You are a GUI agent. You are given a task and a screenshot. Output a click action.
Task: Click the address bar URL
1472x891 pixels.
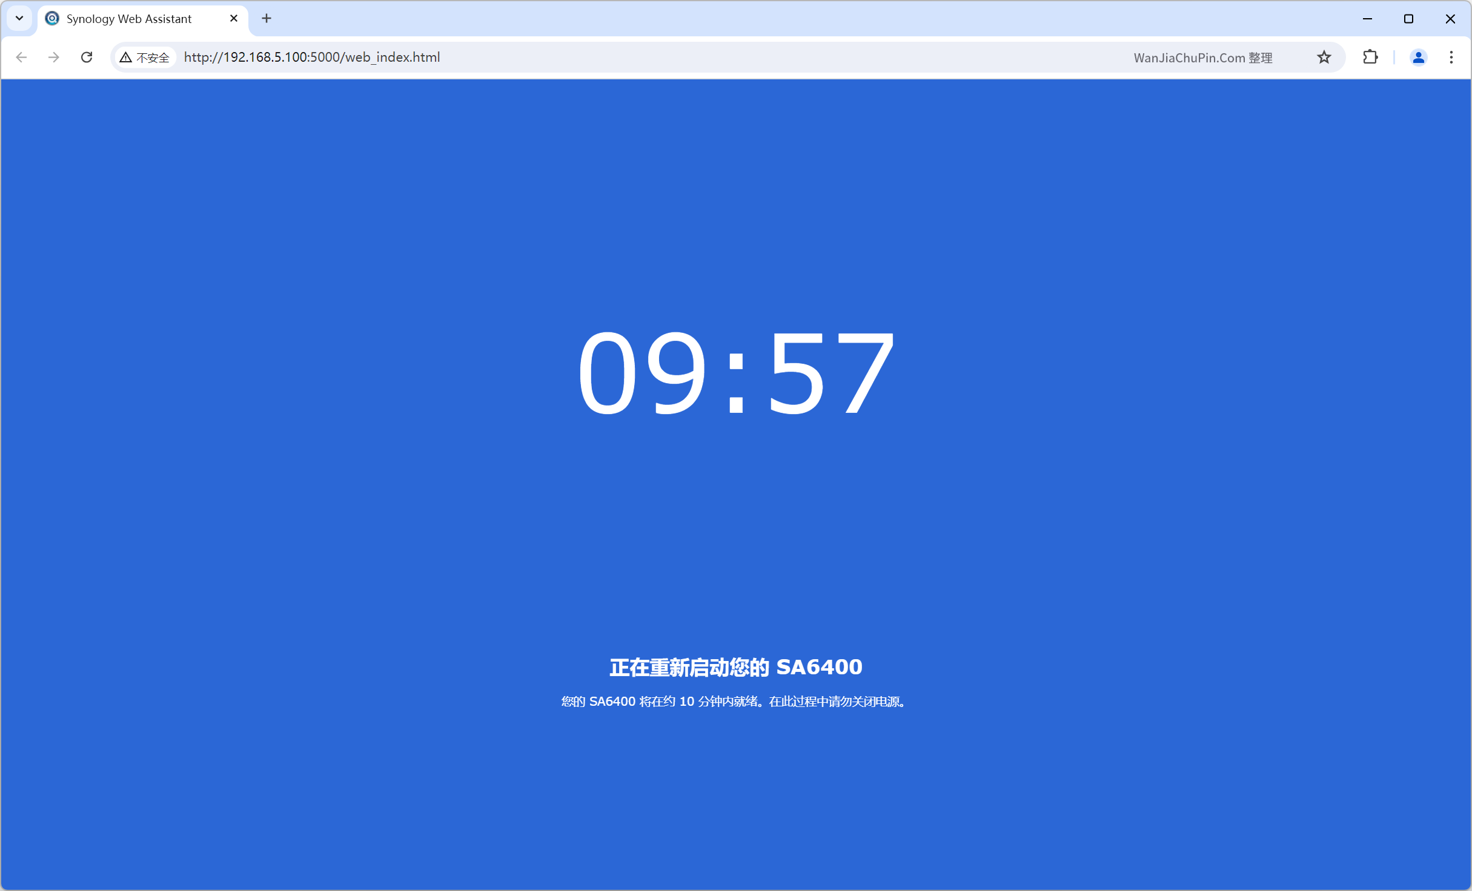click(312, 57)
